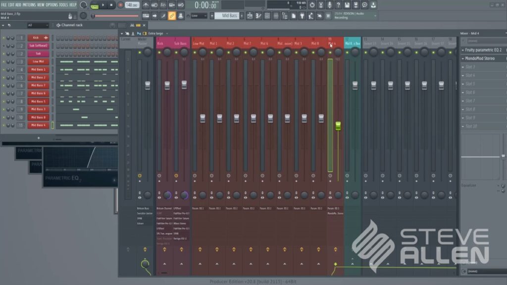Click the Low Mid channel button
This screenshot has width=507, height=285.
pyautogui.click(x=38, y=62)
